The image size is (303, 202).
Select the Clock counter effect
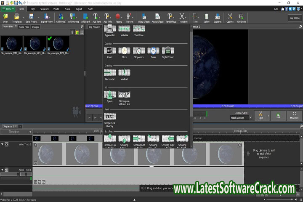tap(124, 53)
